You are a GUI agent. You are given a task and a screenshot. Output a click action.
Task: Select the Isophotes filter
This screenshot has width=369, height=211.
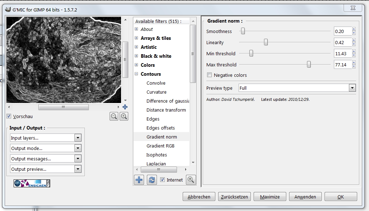coord(157,155)
